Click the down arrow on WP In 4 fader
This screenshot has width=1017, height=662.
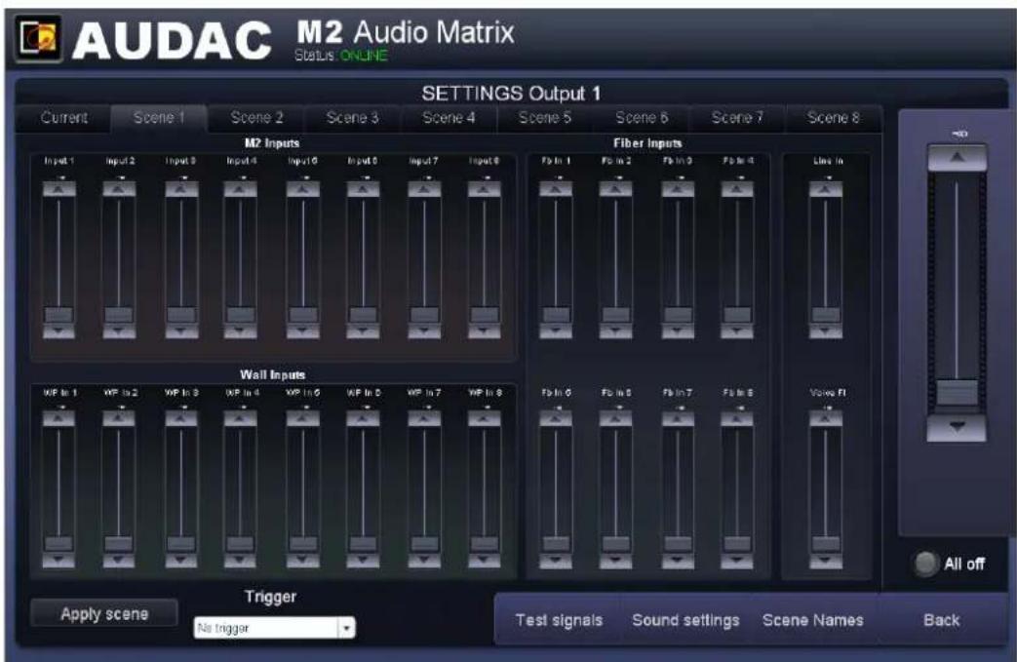tap(241, 561)
